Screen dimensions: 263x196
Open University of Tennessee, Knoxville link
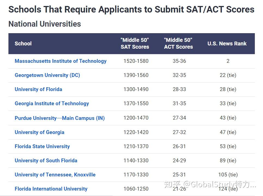coord(55,175)
